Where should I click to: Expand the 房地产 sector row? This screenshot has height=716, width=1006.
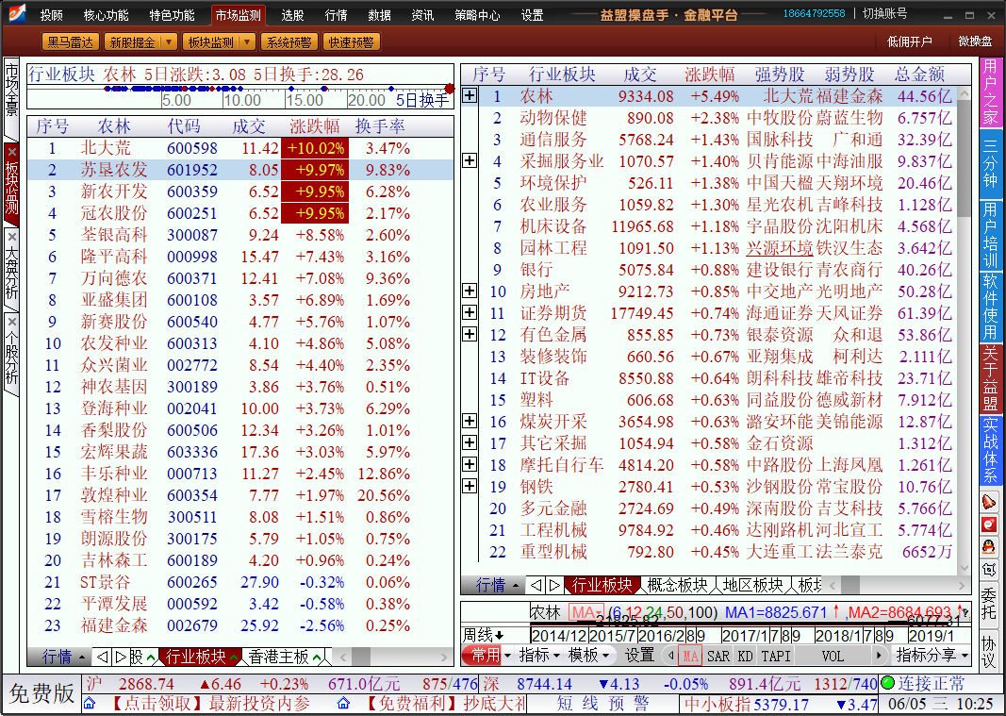[470, 291]
